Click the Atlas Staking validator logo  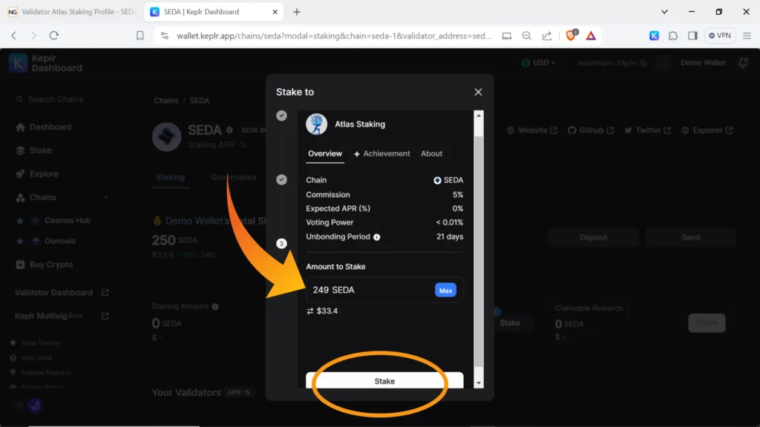317,125
